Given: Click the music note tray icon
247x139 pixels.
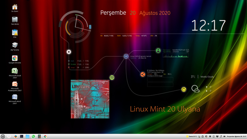Looking at the screenshot, I should tap(221, 136).
